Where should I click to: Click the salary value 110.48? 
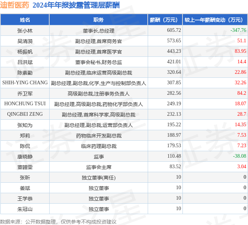(x=174, y=156)
